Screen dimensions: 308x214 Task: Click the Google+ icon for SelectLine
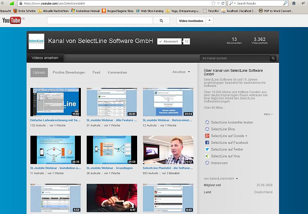tap(207, 136)
